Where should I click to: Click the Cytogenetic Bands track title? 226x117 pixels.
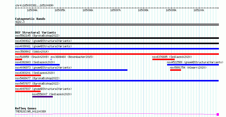[x=30, y=19]
